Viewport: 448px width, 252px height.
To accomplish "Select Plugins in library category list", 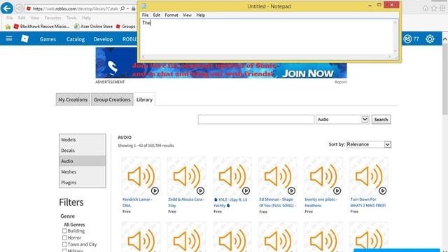I will (x=83, y=182).
